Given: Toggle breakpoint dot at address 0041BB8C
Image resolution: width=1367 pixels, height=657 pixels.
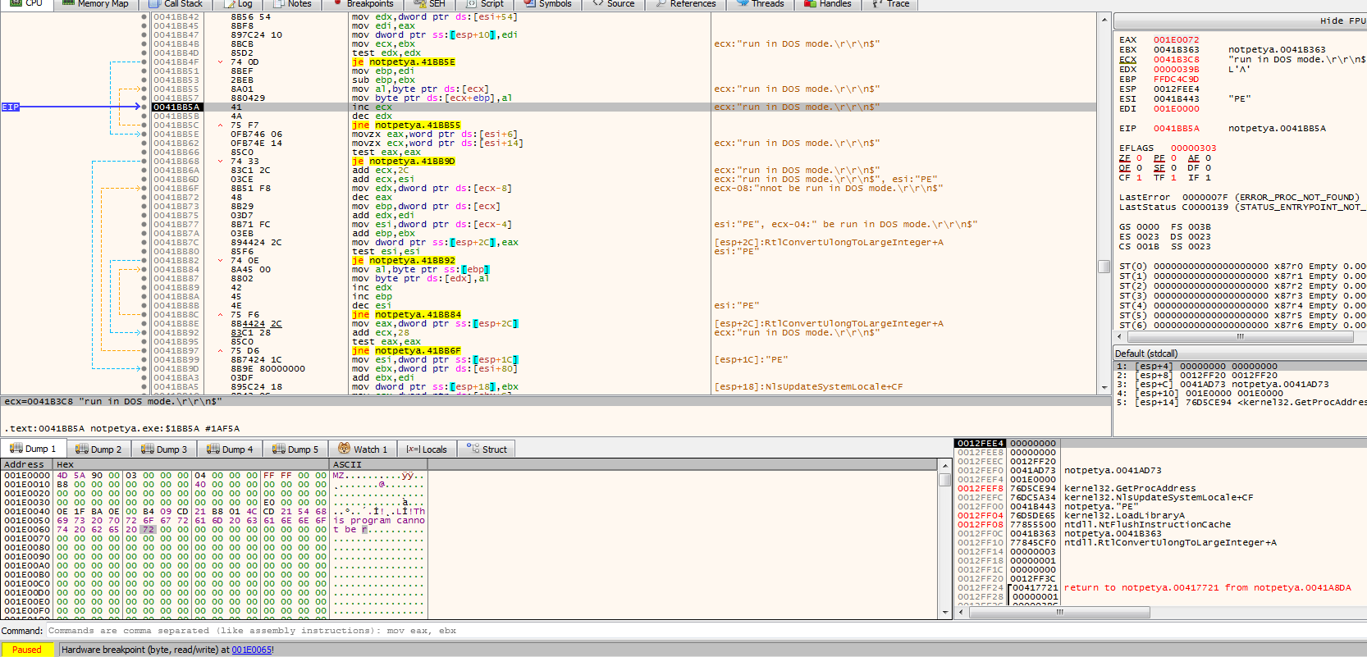Looking at the screenshot, I should tap(144, 314).
